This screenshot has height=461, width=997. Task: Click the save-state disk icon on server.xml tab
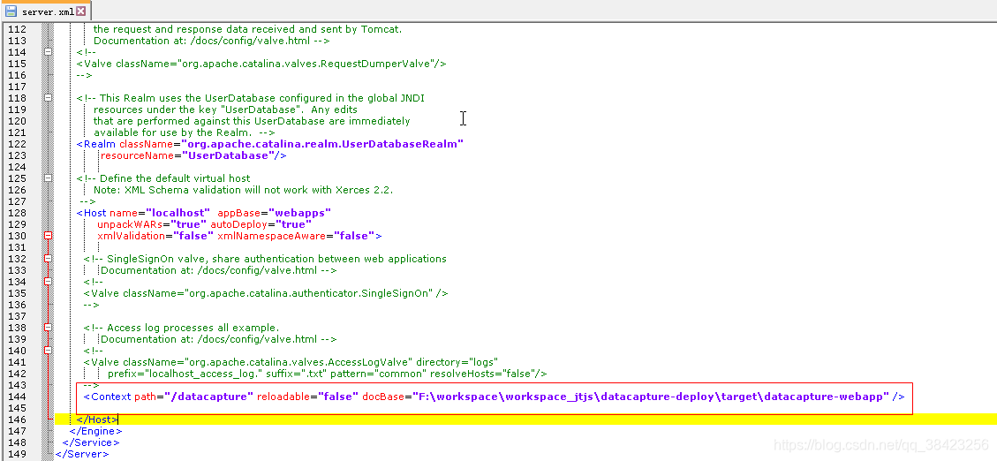[x=11, y=11]
